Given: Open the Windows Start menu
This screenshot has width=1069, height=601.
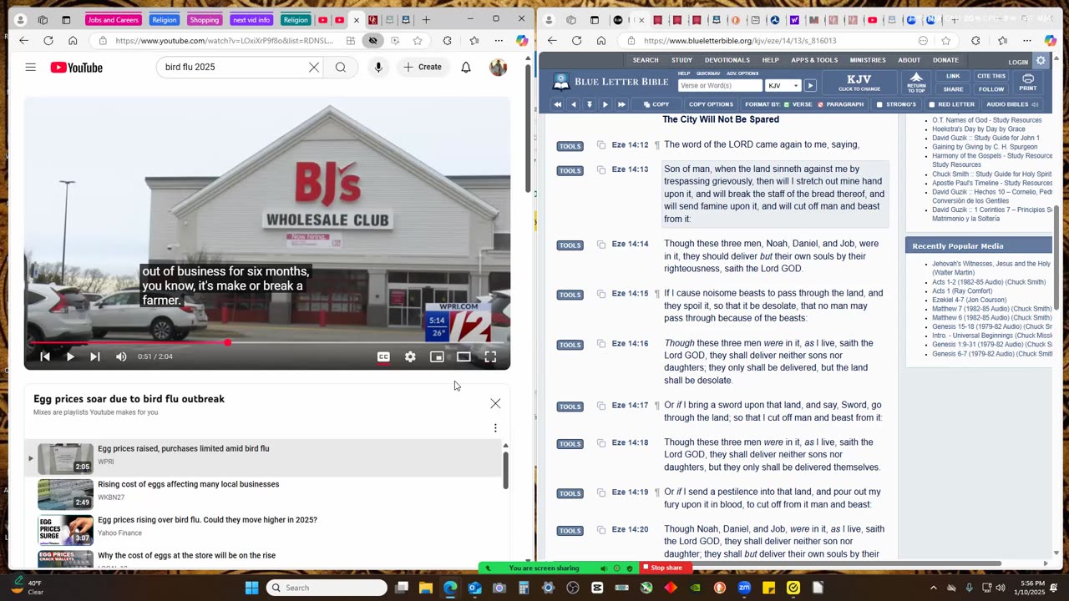Looking at the screenshot, I should pyautogui.click(x=251, y=588).
